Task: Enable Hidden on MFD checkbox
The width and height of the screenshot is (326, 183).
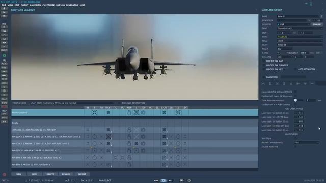Action: [263, 69]
